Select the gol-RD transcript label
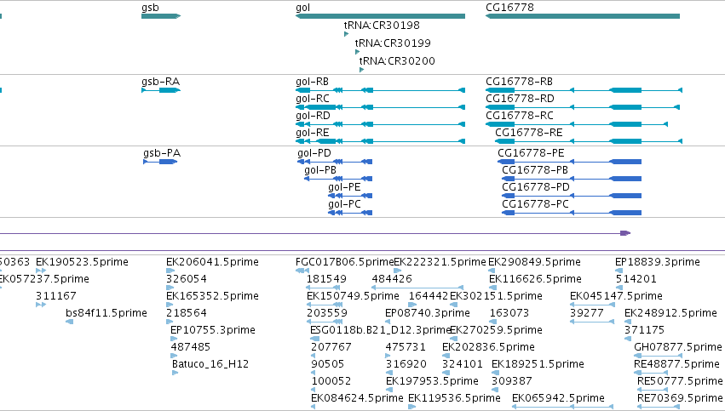The image size is (725, 411). coord(313,116)
